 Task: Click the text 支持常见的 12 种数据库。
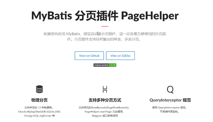point(39,108)
